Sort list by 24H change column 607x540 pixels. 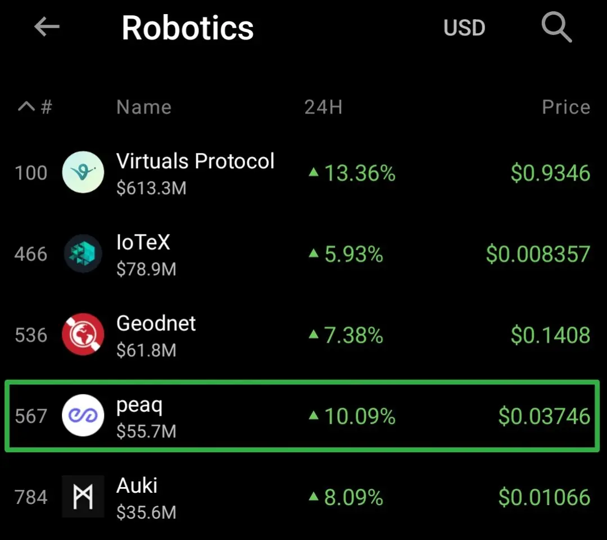[323, 107]
